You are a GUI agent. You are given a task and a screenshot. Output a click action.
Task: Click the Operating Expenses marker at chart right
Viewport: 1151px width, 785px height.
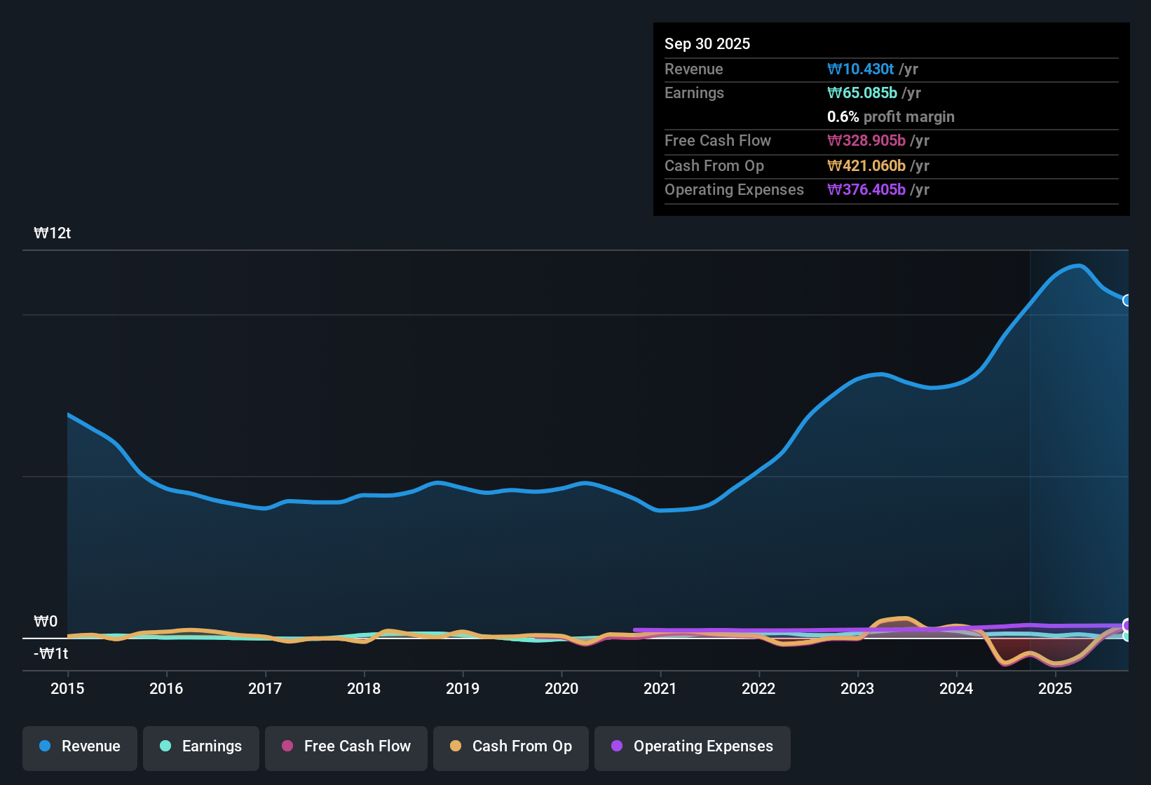click(1127, 624)
